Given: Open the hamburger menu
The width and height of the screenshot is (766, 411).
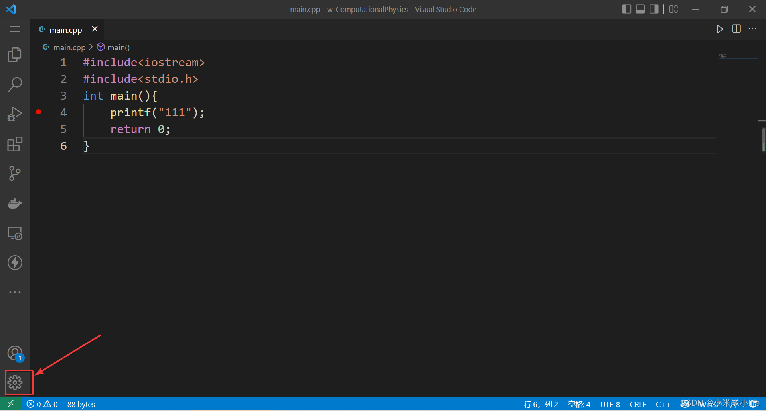Looking at the screenshot, I should pyautogui.click(x=15, y=29).
